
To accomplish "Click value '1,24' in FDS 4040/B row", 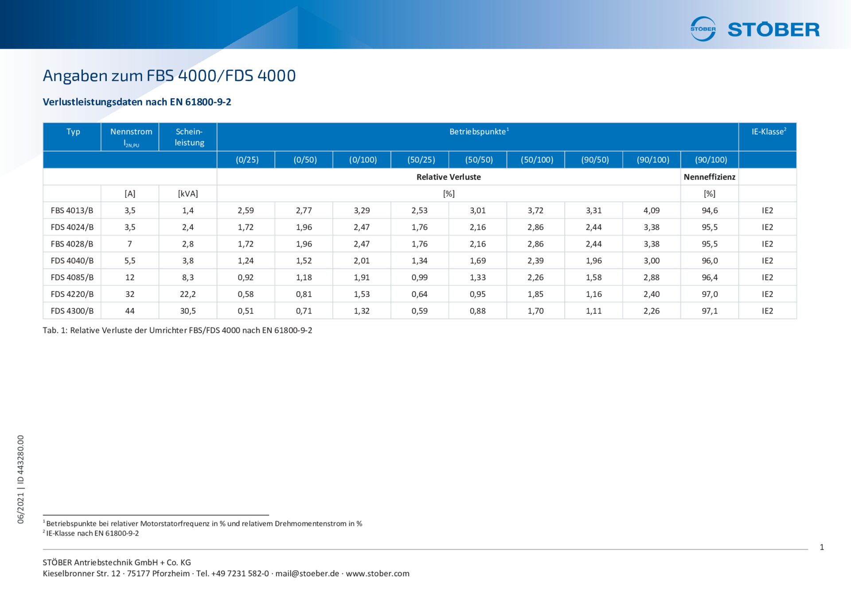I will (246, 261).
